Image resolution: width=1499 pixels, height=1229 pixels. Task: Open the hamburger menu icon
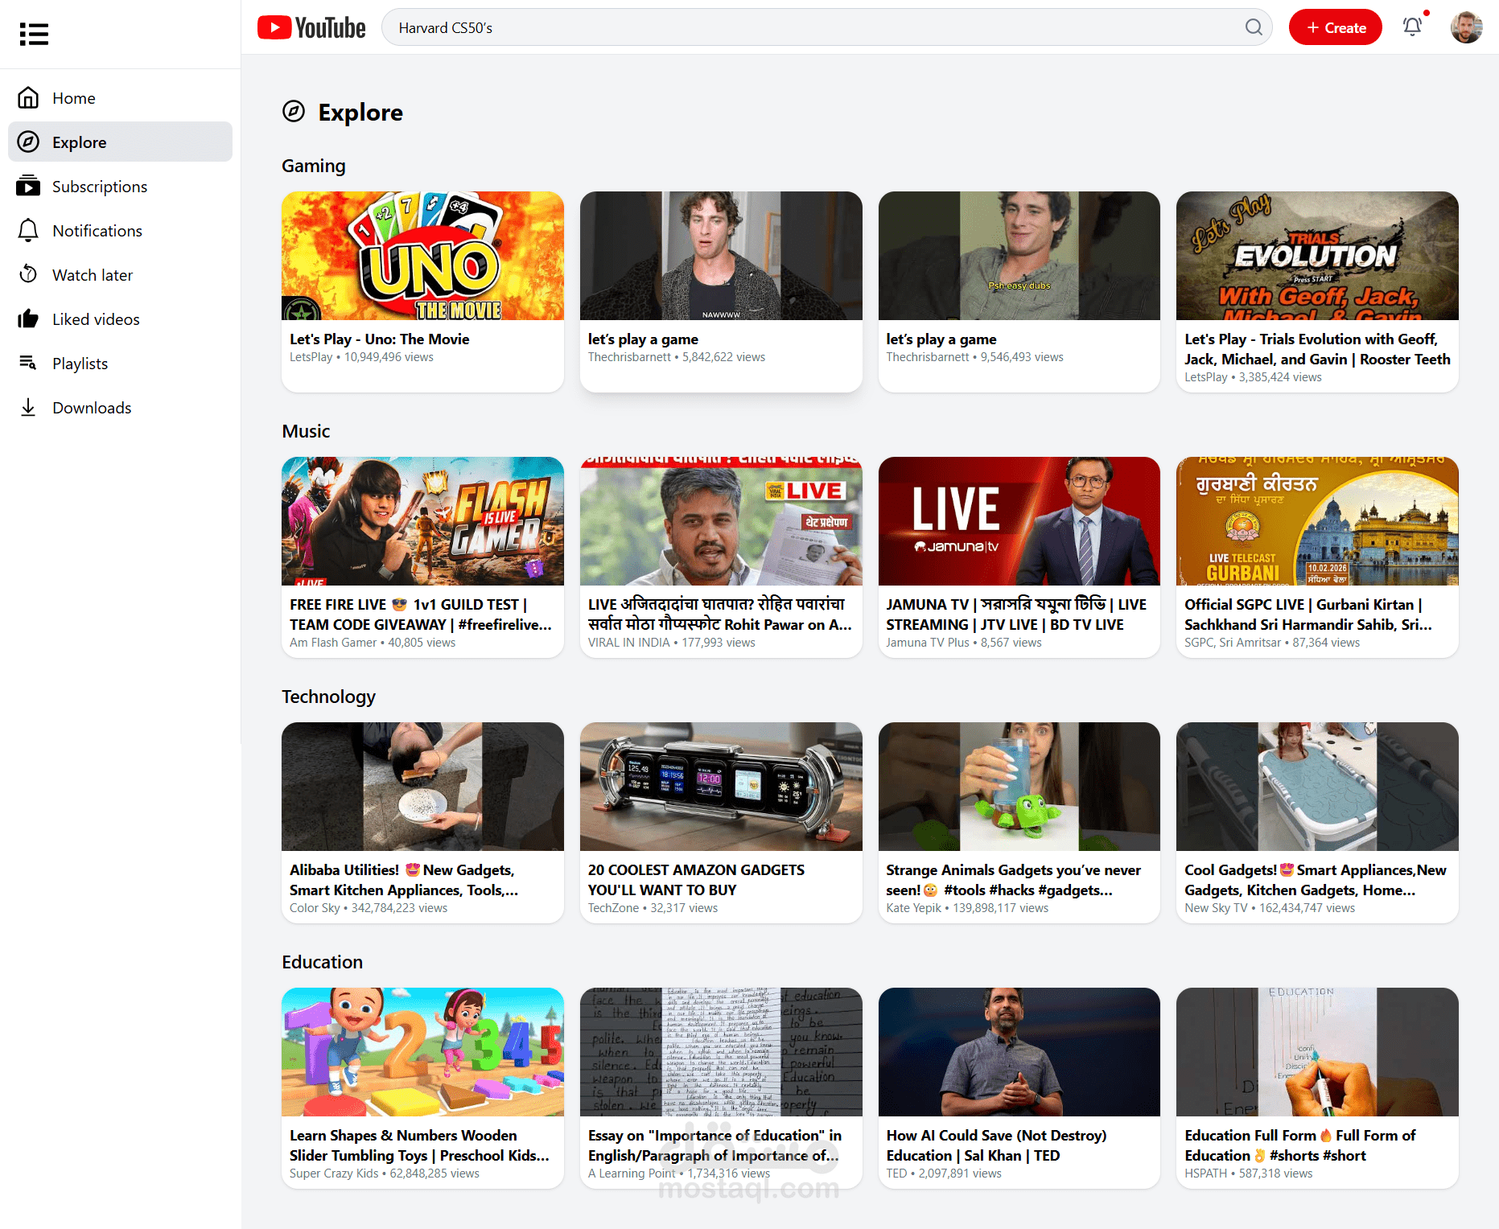(34, 34)
